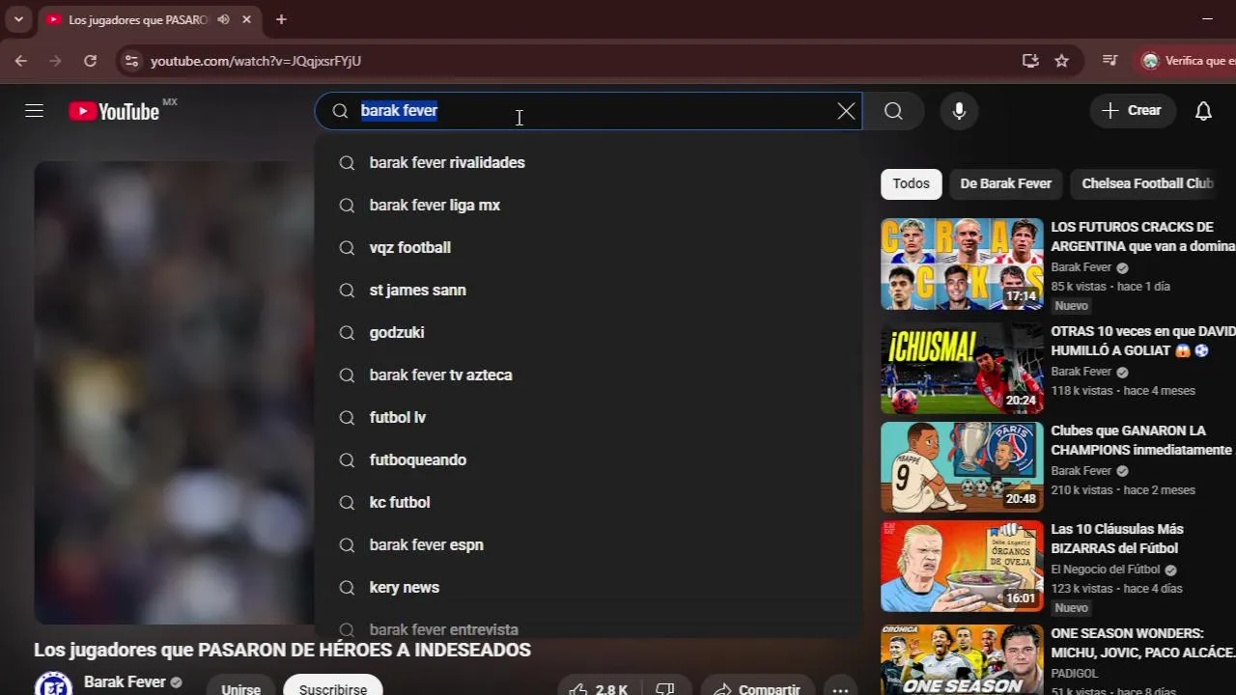The height and width of the screenshot is (695, 1236).
Task: Select suggestion kery news
Action: (x=588, y=587)
